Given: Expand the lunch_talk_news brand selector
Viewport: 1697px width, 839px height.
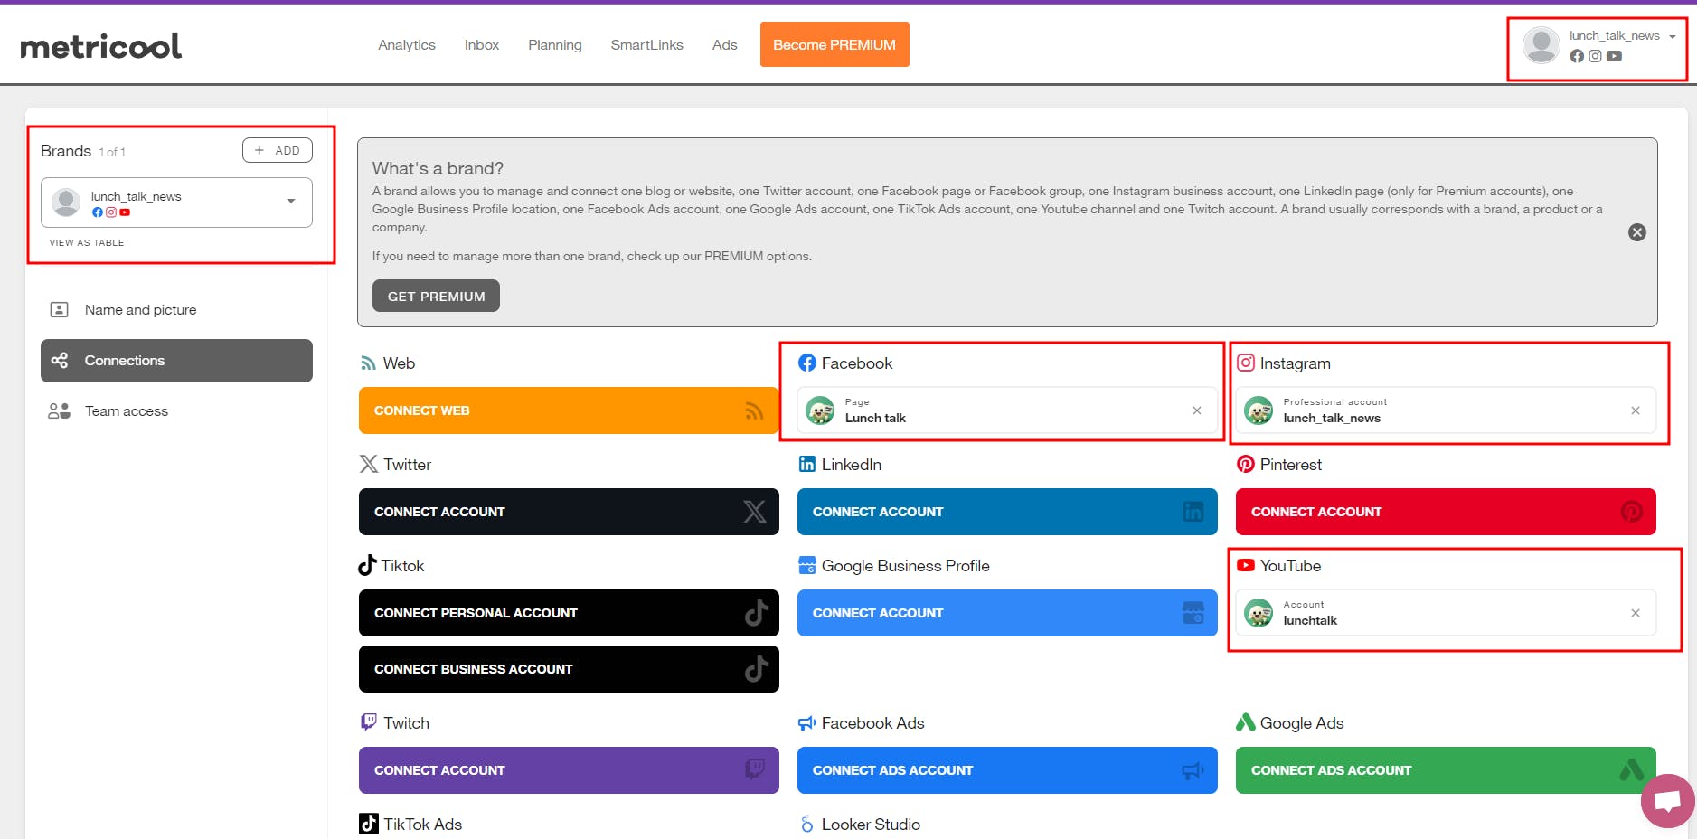Looking at the screenshot, I should click(176, 203).
